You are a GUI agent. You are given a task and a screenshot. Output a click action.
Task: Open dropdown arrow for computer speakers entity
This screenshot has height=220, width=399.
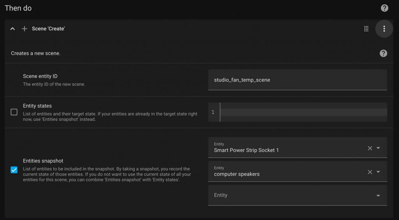[x=378, y=172]
